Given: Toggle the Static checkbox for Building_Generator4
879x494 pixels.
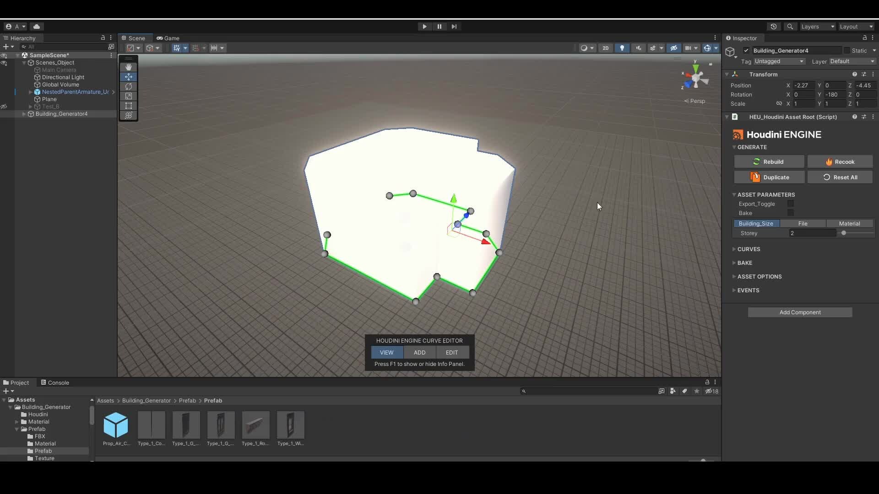Looking at the screenshot, I should coord(847,50).
